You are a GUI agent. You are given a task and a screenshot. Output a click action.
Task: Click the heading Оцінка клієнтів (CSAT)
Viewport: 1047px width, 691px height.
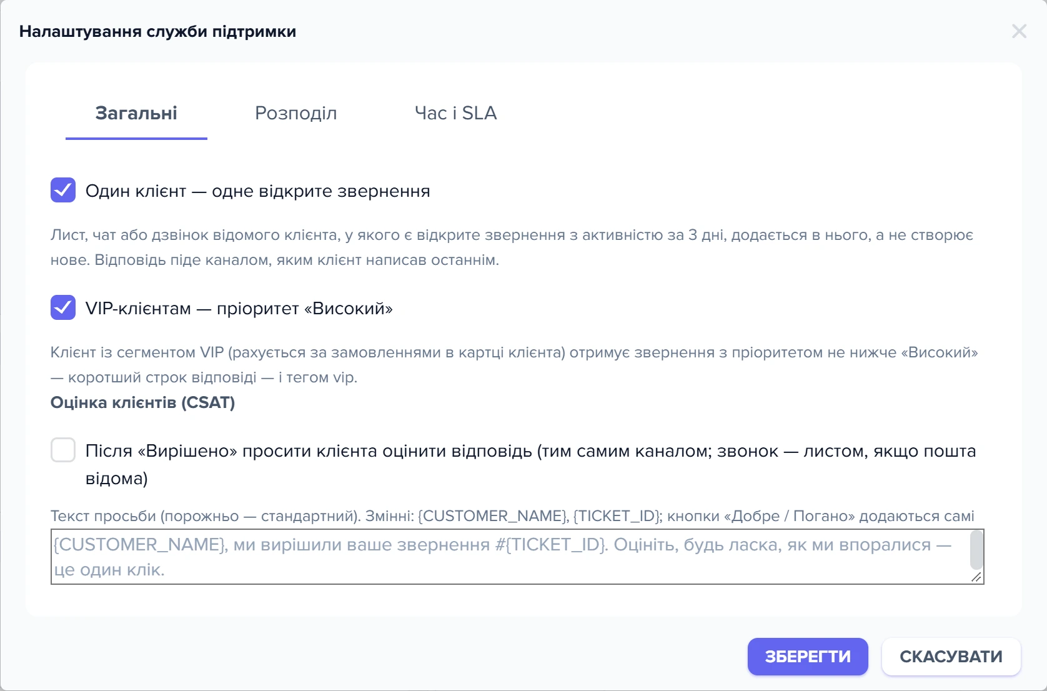[142, 402]
